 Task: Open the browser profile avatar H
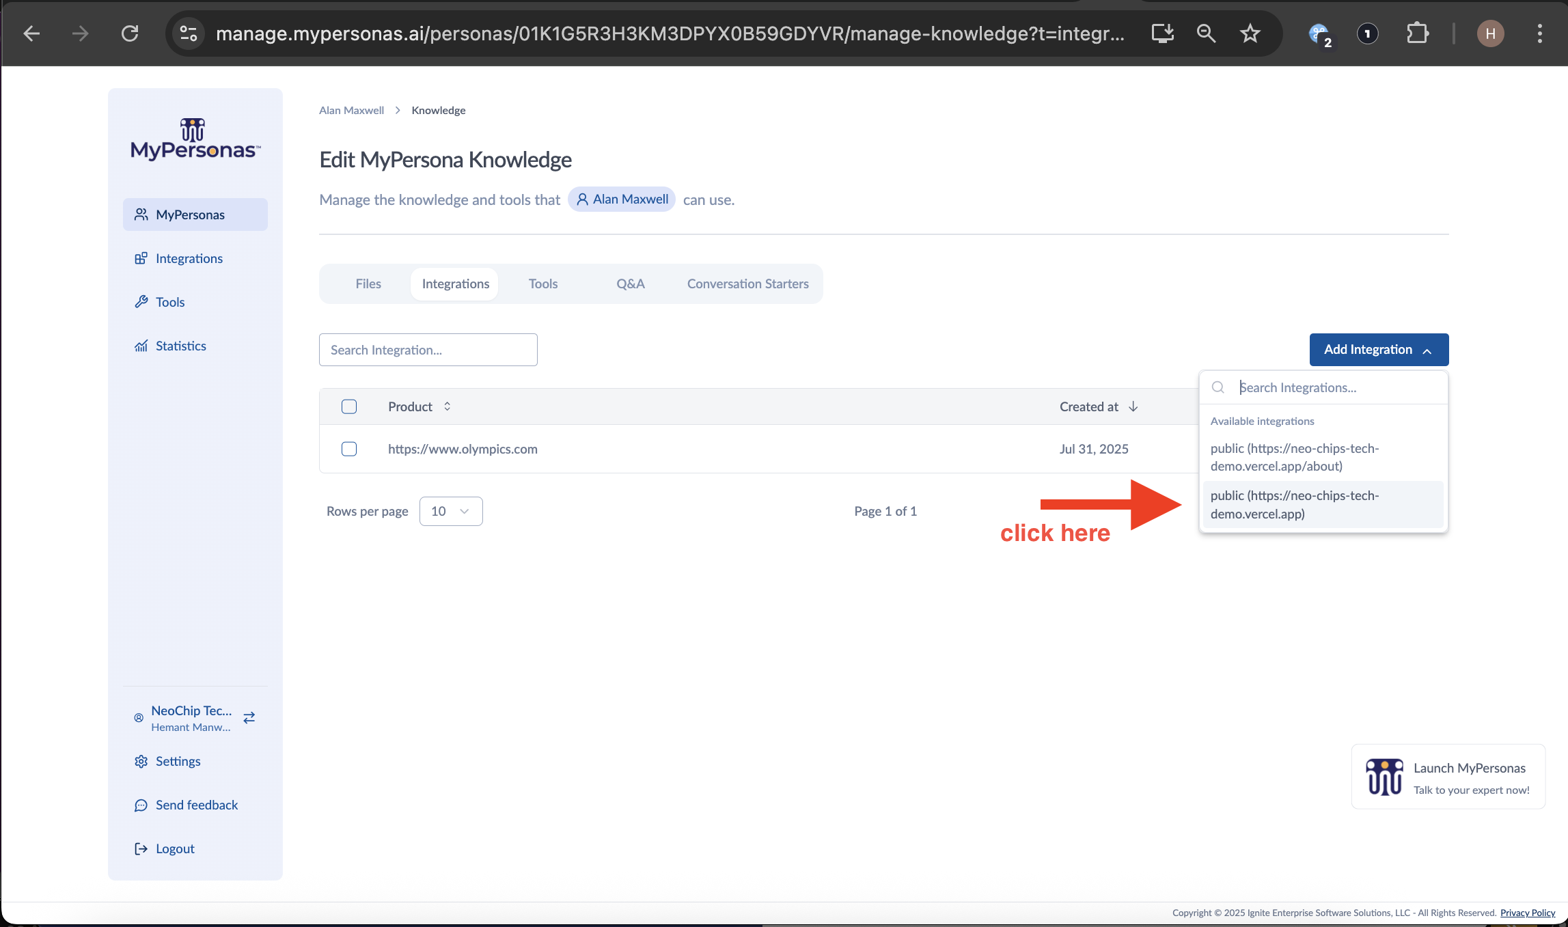[x=1490, y=33]
